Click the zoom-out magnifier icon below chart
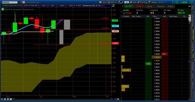 coord(8,99)
